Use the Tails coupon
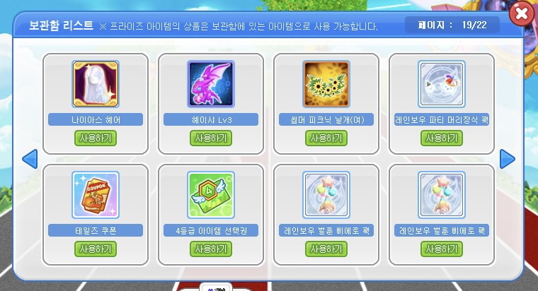The image size is (538, 291). [x=96, y=249]
